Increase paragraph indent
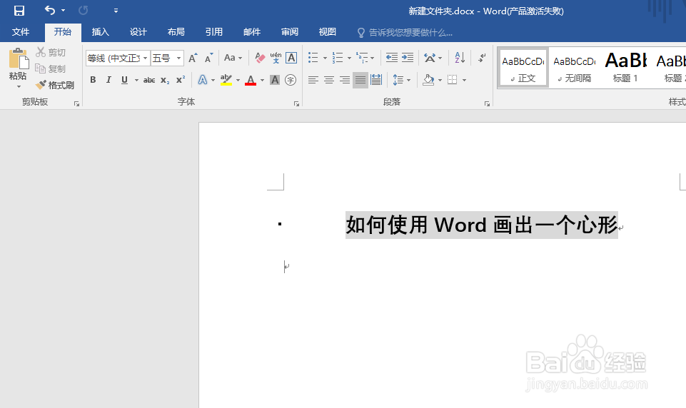 pos(408,58)
